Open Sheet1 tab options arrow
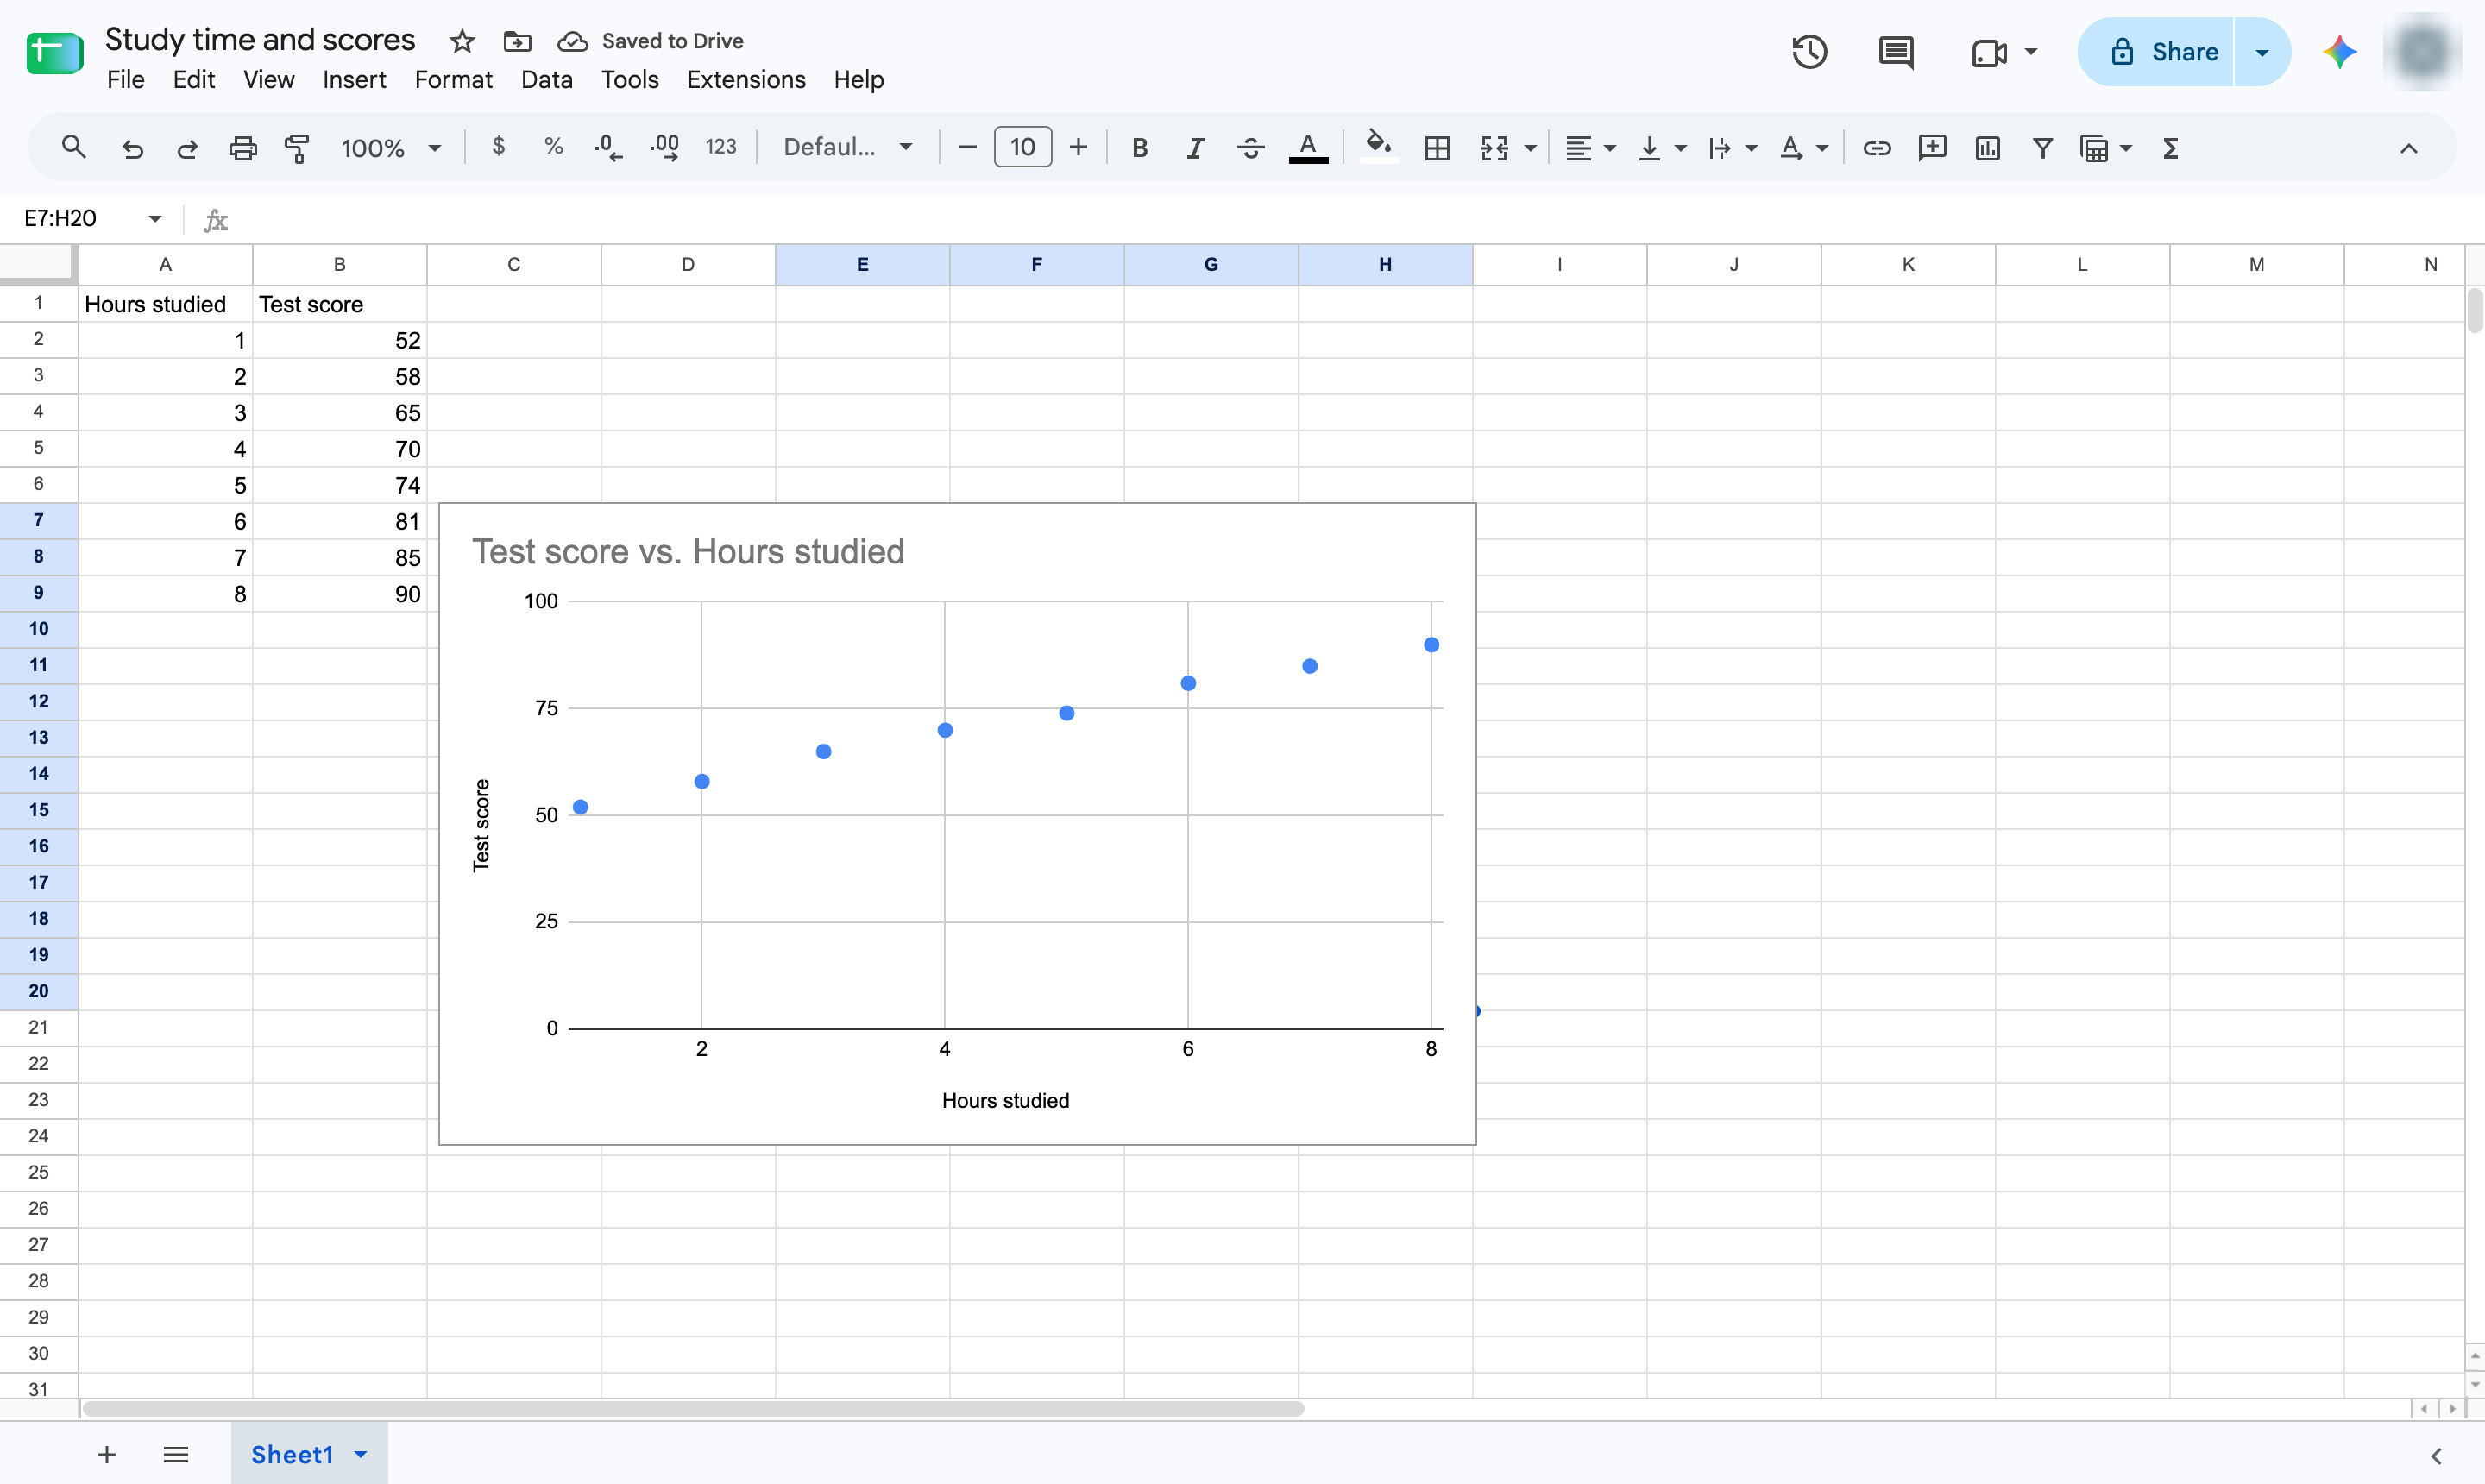This screenshot has height=1484, width=2485. tap(361, 1454)
